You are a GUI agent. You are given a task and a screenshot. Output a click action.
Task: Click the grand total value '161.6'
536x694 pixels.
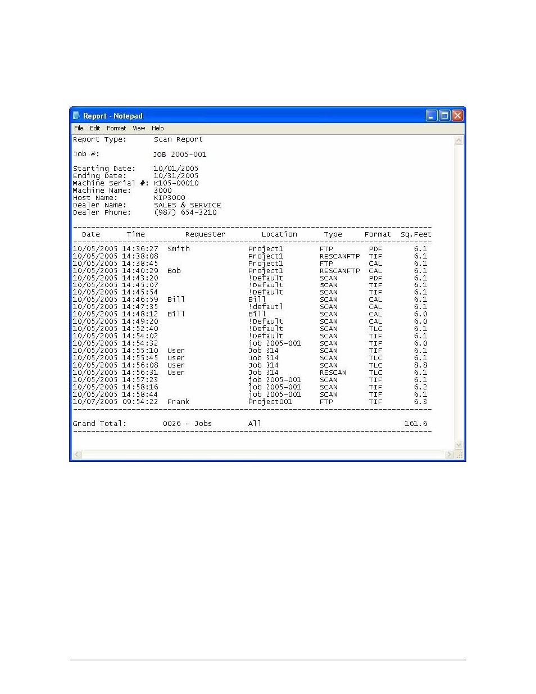tap(416, 424)
